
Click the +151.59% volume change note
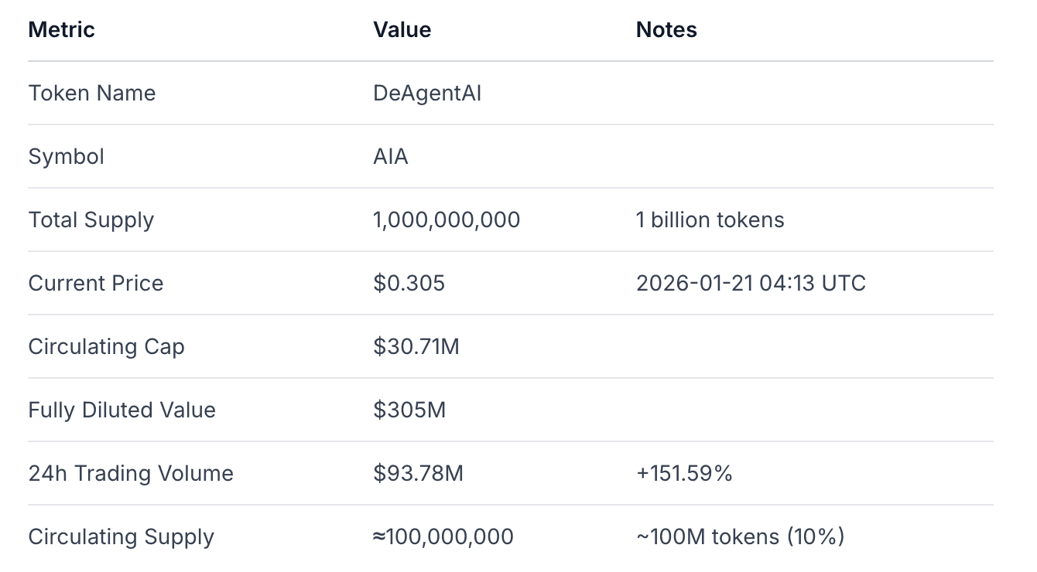click(x=684, y=474)
